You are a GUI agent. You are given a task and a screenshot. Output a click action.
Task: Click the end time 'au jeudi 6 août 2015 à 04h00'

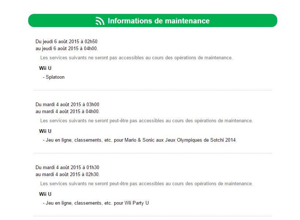tap(67, 49)
